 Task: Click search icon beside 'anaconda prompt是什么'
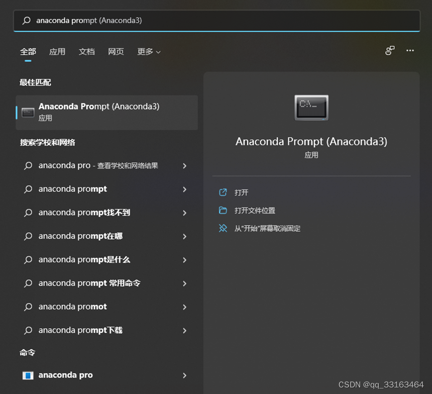[28, 260]
